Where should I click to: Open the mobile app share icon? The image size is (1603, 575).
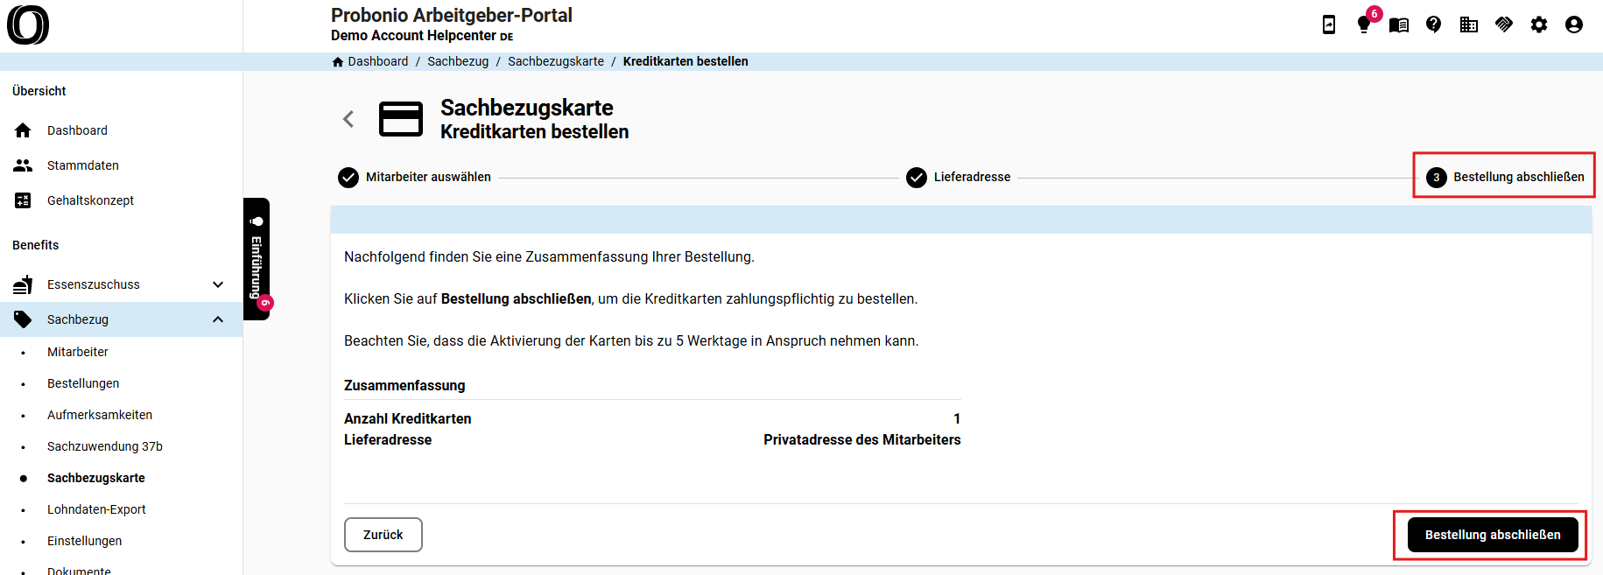click(1329, 25)
